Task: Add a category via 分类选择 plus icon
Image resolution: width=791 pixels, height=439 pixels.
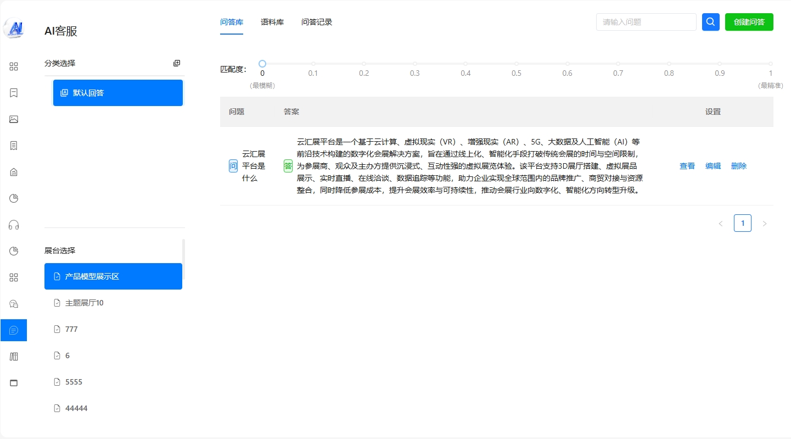Action: [x=177, y=63]
